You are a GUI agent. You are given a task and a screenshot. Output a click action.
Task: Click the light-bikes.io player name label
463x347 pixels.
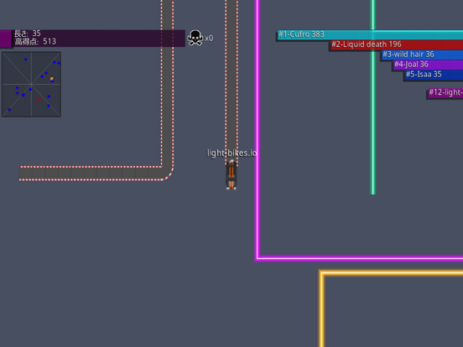(231, 153)
